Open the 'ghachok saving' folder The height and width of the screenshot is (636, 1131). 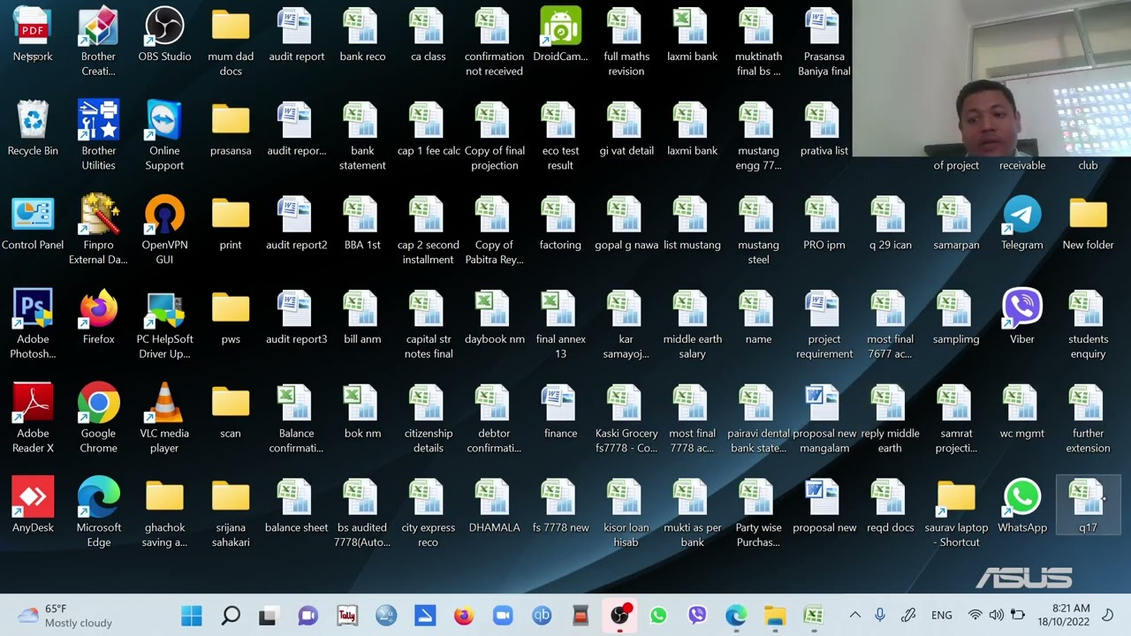point(164,512)
